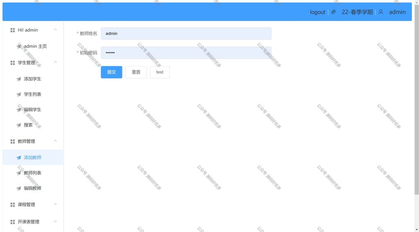Image resolution: width=419 pixels, height=232 pixels.
Task: Click the logout link in the header
Action: 318,12
